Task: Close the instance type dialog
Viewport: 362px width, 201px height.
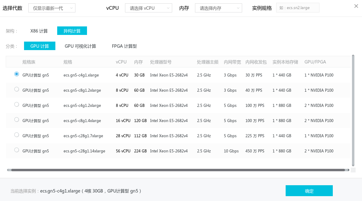Action: (x=356, y=6)
